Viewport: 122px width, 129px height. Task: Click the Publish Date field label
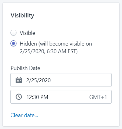(25, 68)
